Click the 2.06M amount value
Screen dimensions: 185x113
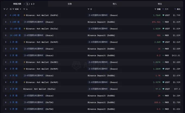tap(157, 42)
